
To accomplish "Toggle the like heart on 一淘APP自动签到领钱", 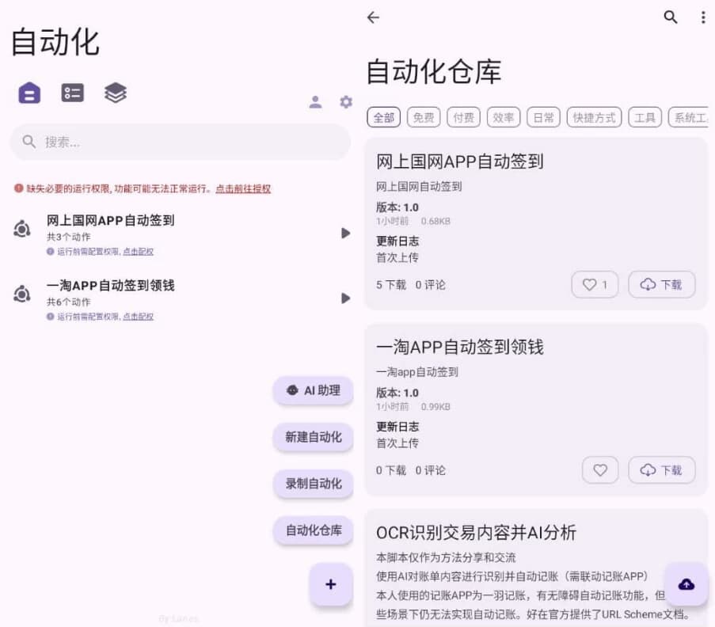I will point(600,469).
